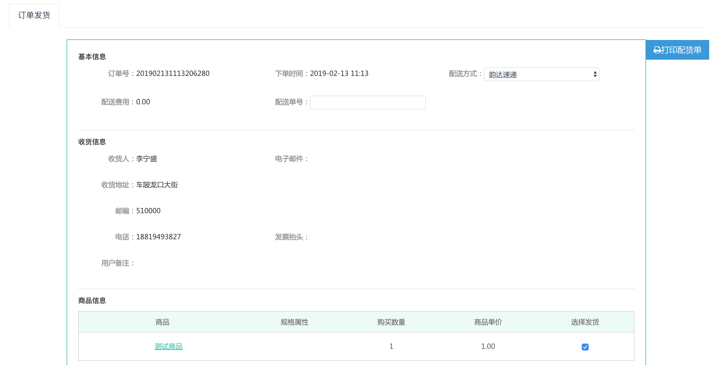The height and width of the screenshot is (365, 715).
Task: Click the 规格属性 column header
Action: pyautogui.click(x=294, y=322)
